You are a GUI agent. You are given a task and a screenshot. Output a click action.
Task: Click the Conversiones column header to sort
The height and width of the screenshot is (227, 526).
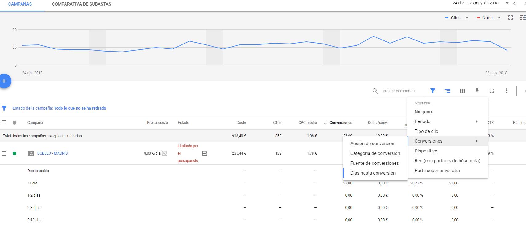(341, 123)
